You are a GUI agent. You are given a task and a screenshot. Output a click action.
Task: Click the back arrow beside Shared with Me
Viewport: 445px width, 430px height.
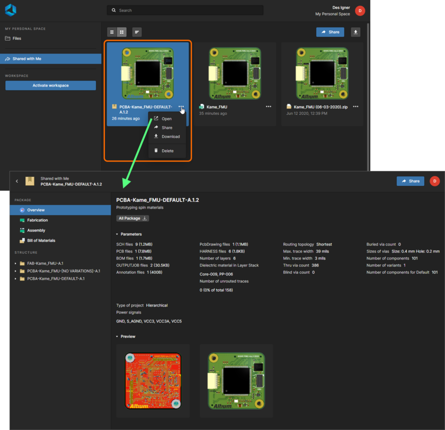[16, 181]
